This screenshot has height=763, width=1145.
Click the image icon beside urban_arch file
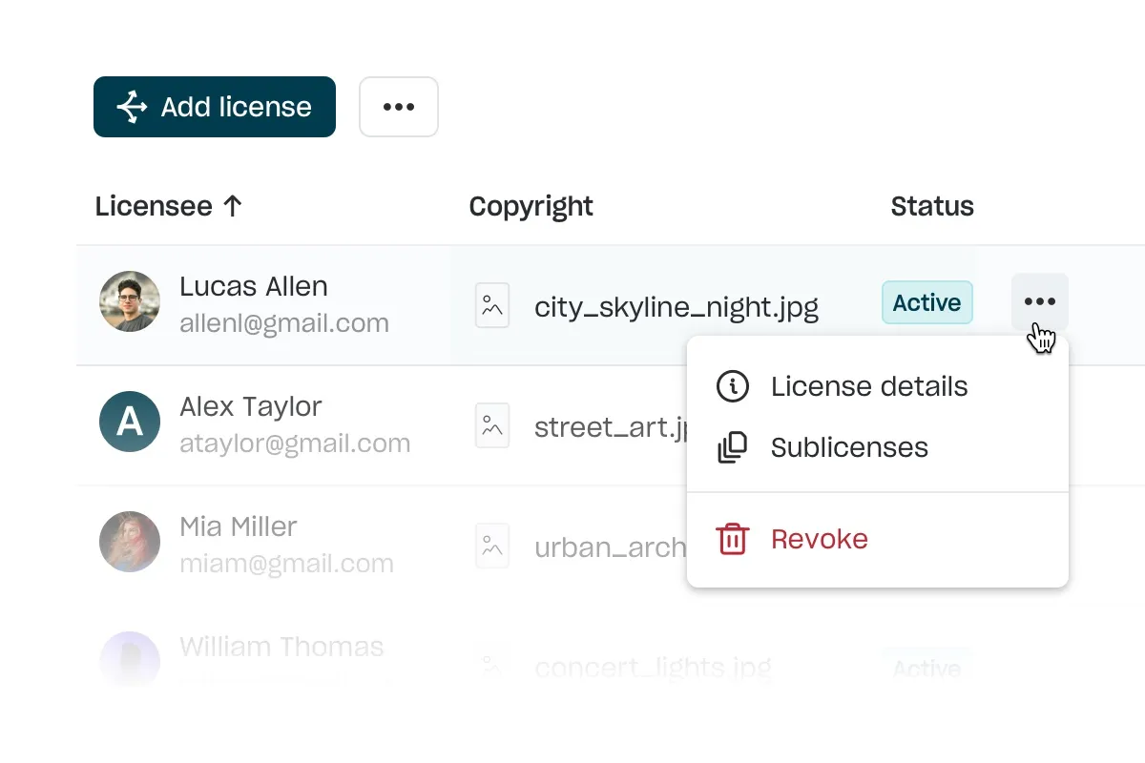coord(492,546)
